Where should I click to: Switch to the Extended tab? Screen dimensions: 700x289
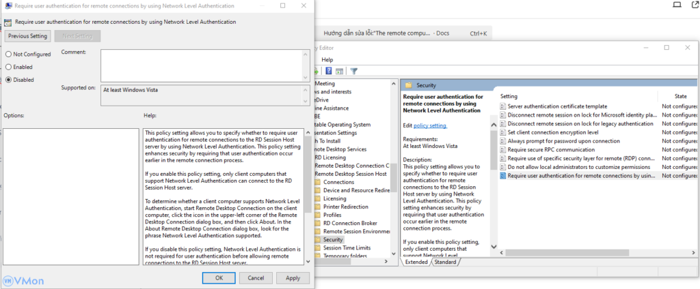pyautogui.click(x=416, y=262)
